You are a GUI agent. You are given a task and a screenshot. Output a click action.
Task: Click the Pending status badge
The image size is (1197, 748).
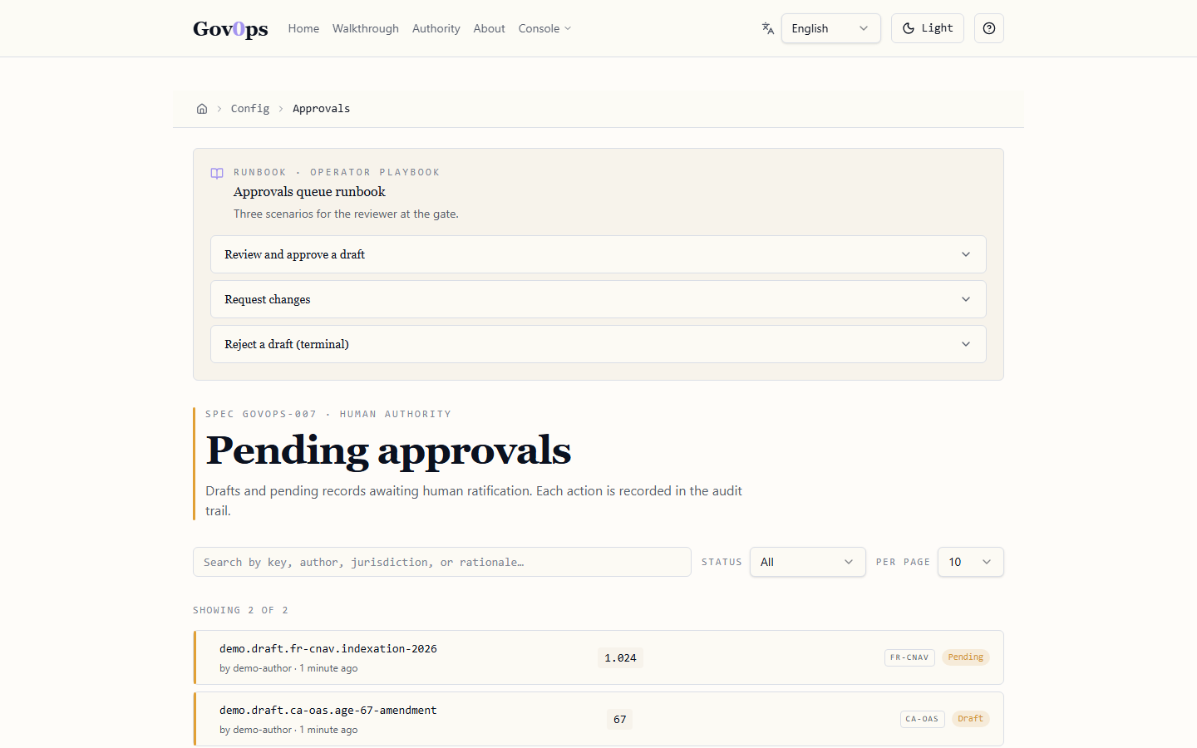point(966,657)
